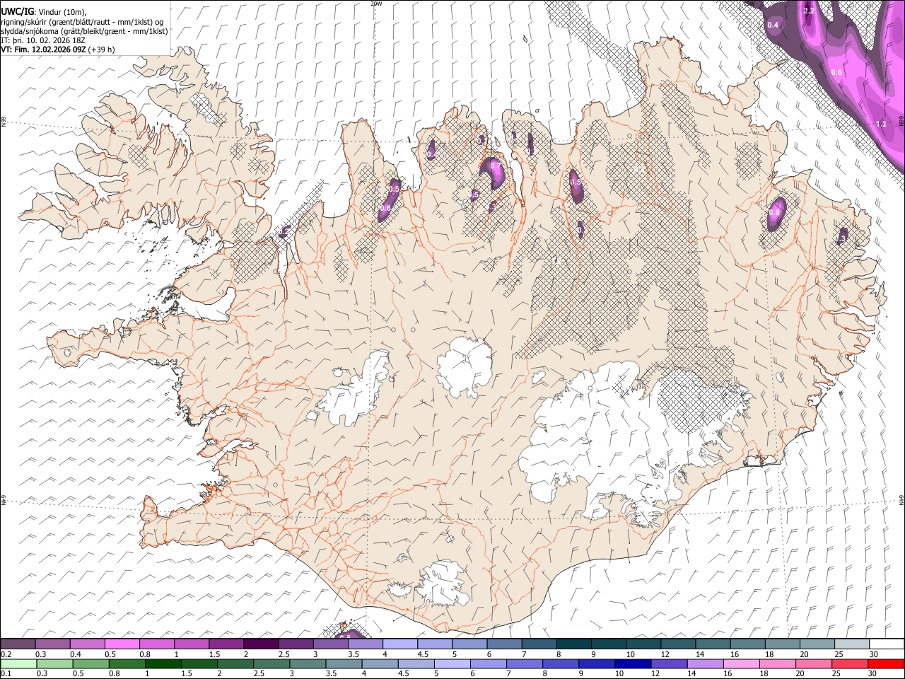Click the 'VT: Fim. 12.02.2026 09Z' valid time

click(x=43, y=50)
